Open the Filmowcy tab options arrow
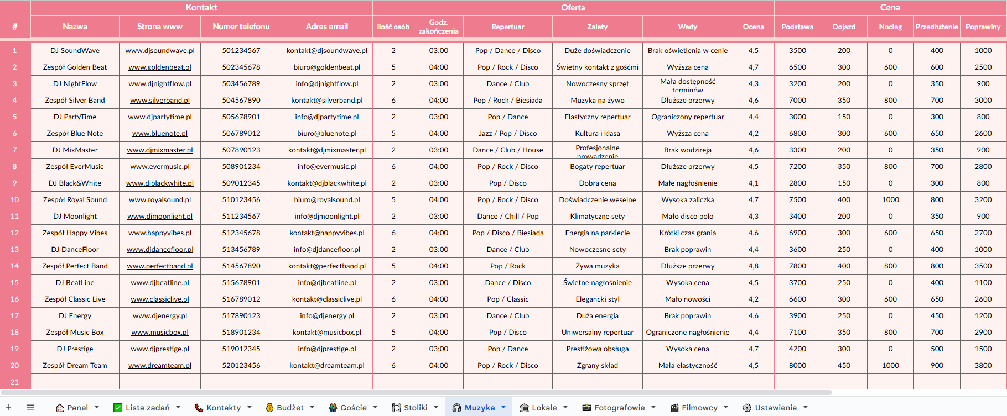1007x416 pixels. [726, 407]
